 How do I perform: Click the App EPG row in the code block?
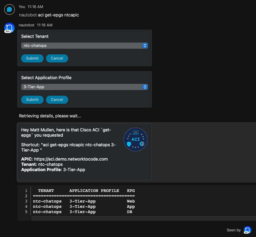pyautogui.click(x=84, y=207)
